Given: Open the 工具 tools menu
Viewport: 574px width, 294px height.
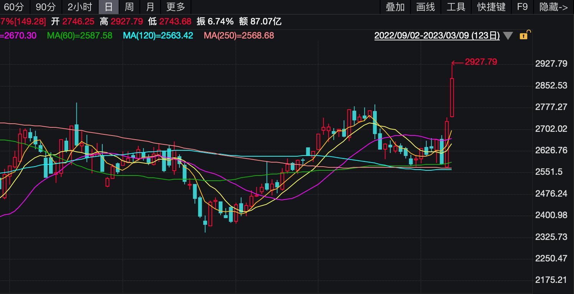Looking at the screenshot, I should pyautogui.click(x=456, y=7).
